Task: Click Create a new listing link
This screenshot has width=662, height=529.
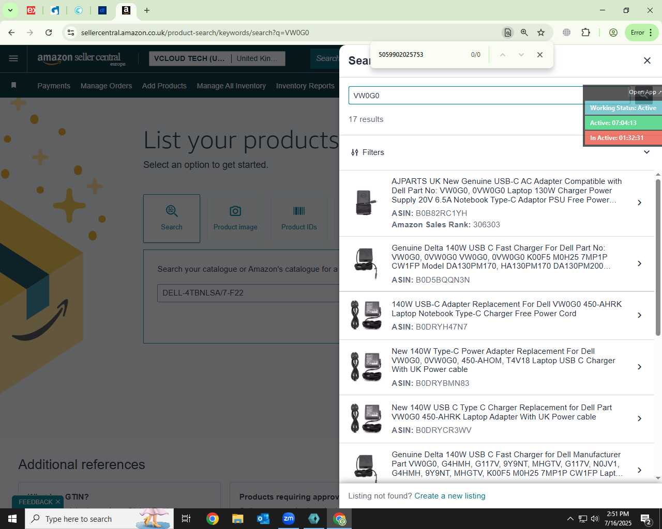Action: click(x=450, y=496)
